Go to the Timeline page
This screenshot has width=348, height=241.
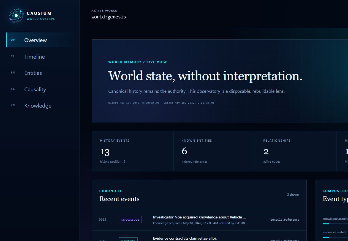[x=40, y=57]
